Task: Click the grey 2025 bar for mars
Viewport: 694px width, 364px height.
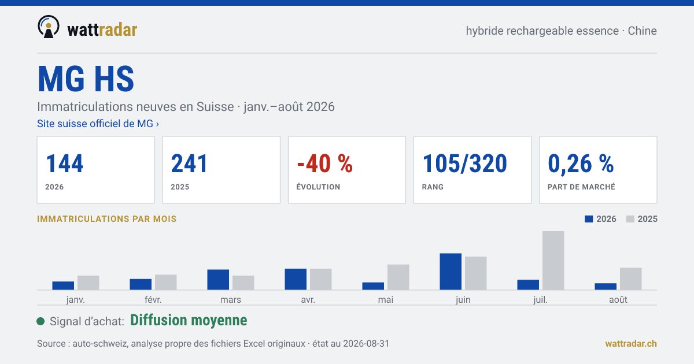Action: [243, 283]
